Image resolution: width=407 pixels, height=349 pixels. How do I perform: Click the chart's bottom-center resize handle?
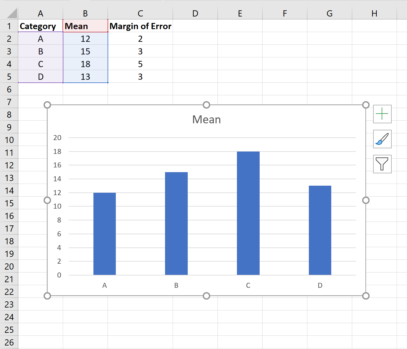click(206, 296)
